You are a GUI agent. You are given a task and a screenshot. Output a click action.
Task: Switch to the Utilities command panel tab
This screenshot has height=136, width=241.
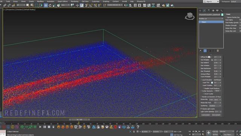click(x=221, y=11)
